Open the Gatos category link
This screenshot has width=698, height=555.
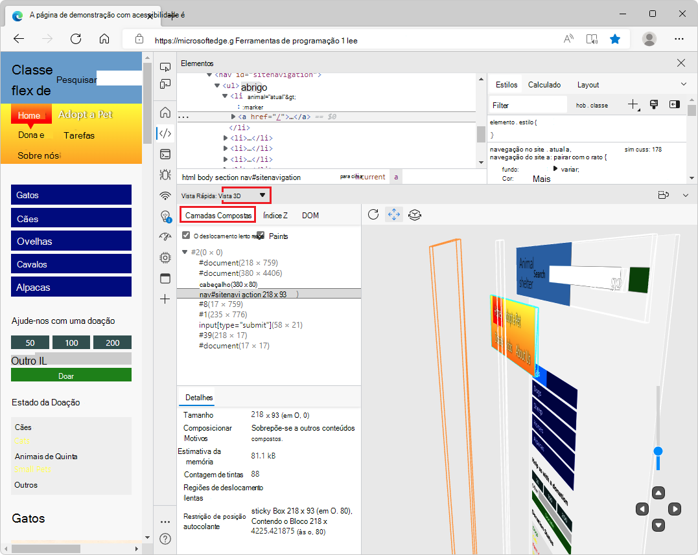click(x=71, y=195)
